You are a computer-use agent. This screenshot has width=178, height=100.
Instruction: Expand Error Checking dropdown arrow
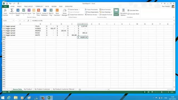coord(112,12)
